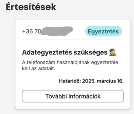The width and height of the screenshot is (134, 114).
Task: Click the grey redacted number blob
Action: [x=57, y=31]
